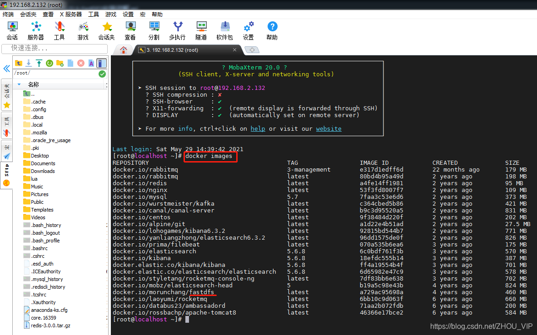Open a new tab with plus button

click(252, 50)
